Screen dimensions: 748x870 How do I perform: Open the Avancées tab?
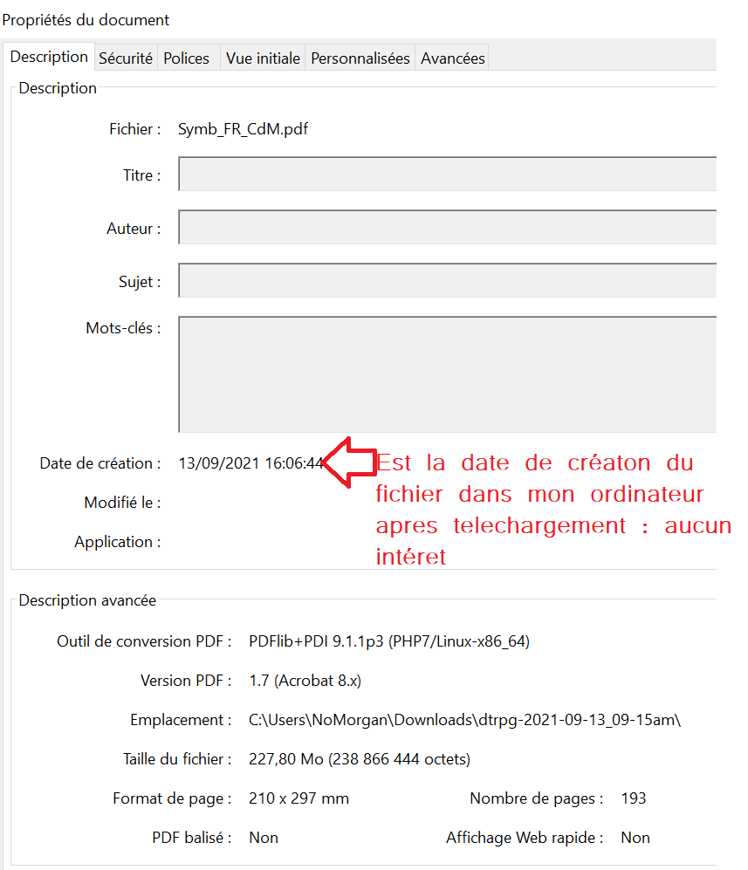click(452, 58)
